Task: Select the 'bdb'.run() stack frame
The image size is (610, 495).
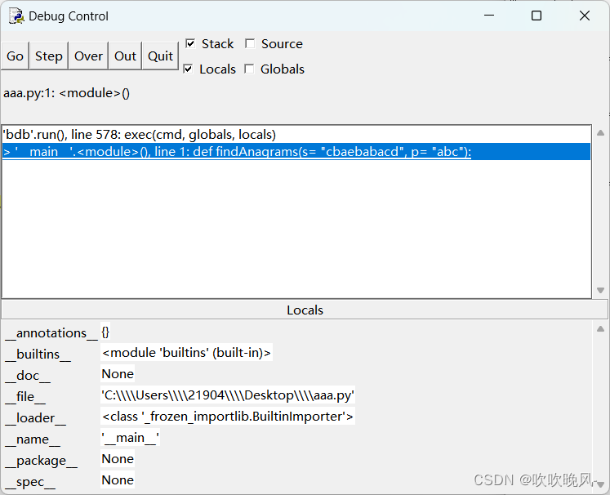Action: point(140,134)
